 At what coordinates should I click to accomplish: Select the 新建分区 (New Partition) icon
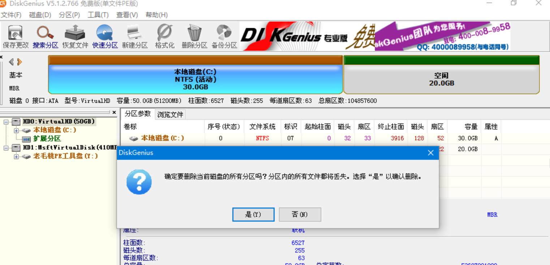pyautogui.click(x=134, y=36)
